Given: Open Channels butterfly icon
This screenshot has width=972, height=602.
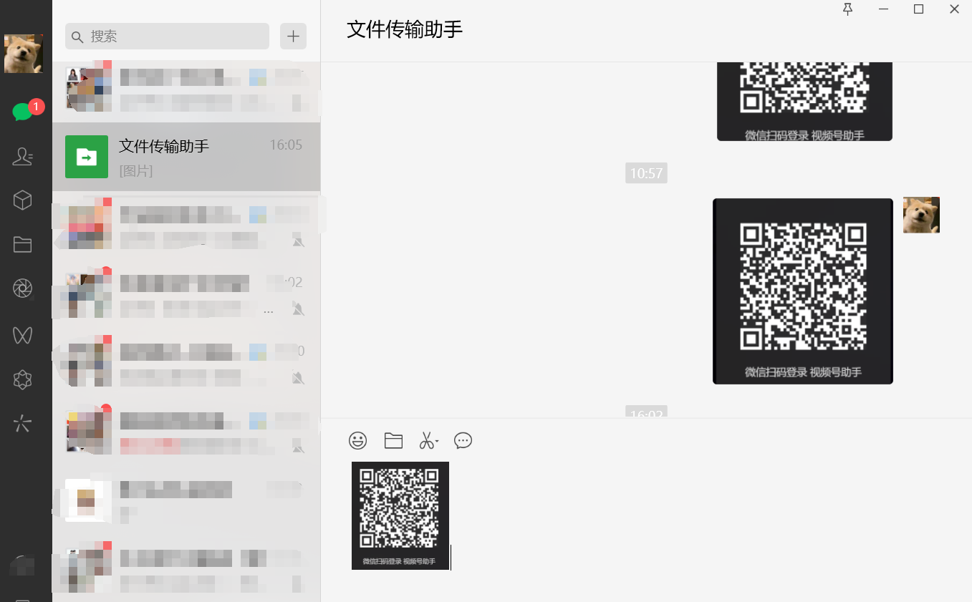Looking at the screenshot, I should coord(23,334).
